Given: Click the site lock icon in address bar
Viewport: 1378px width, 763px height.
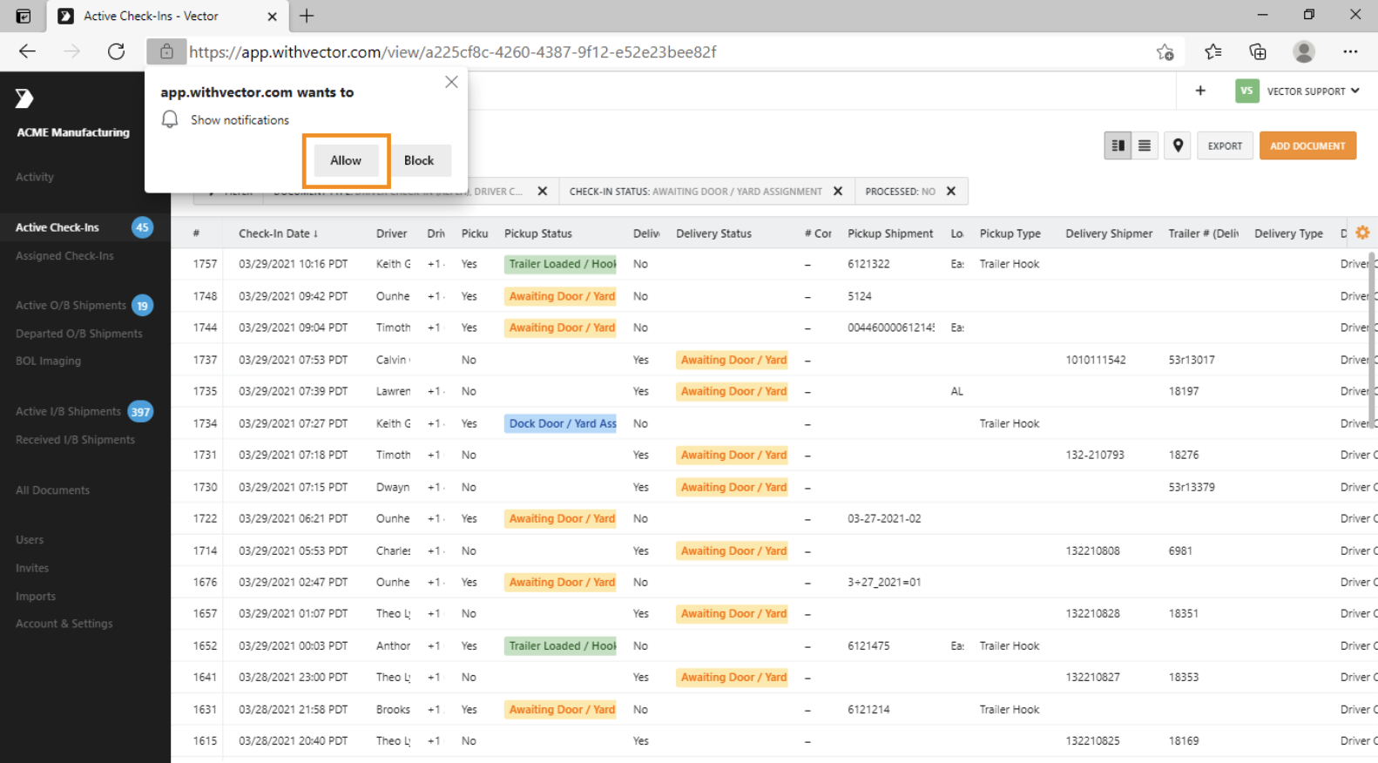Looking at the screenshot, I should tap(166, 51).
